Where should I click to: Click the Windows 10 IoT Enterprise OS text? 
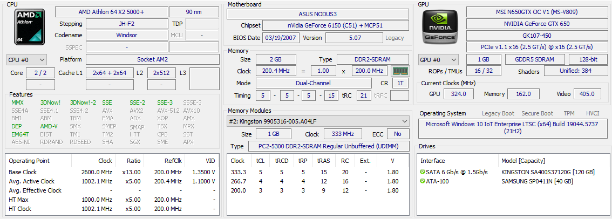[513, 128]
